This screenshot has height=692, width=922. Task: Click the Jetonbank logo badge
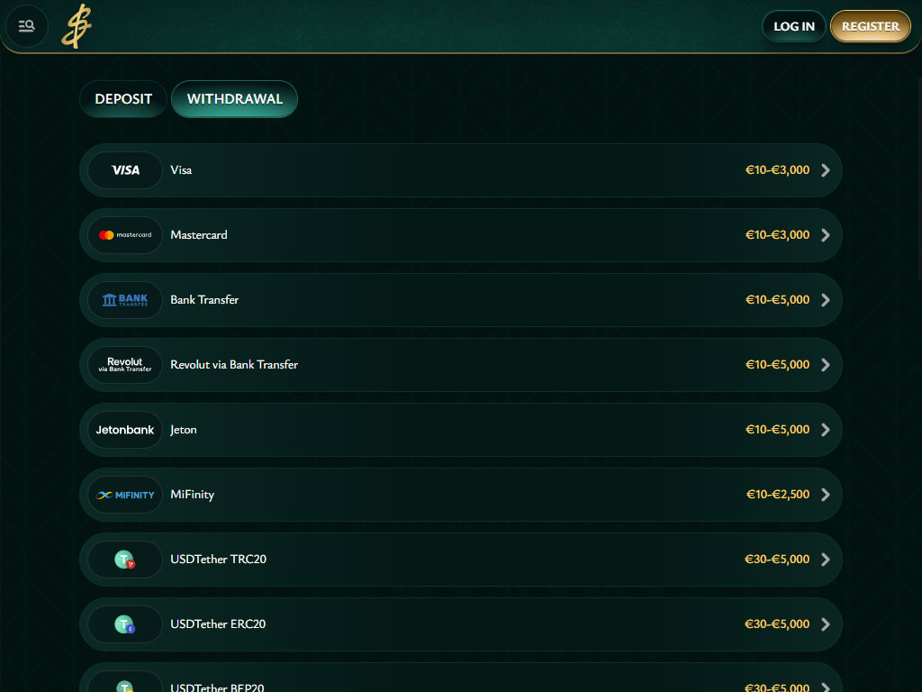coord(125,430)
